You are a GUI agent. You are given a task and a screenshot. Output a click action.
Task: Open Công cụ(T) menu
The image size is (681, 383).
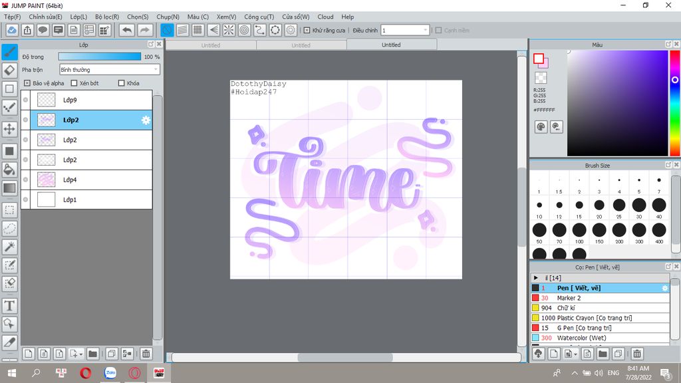tap(259, 17)
